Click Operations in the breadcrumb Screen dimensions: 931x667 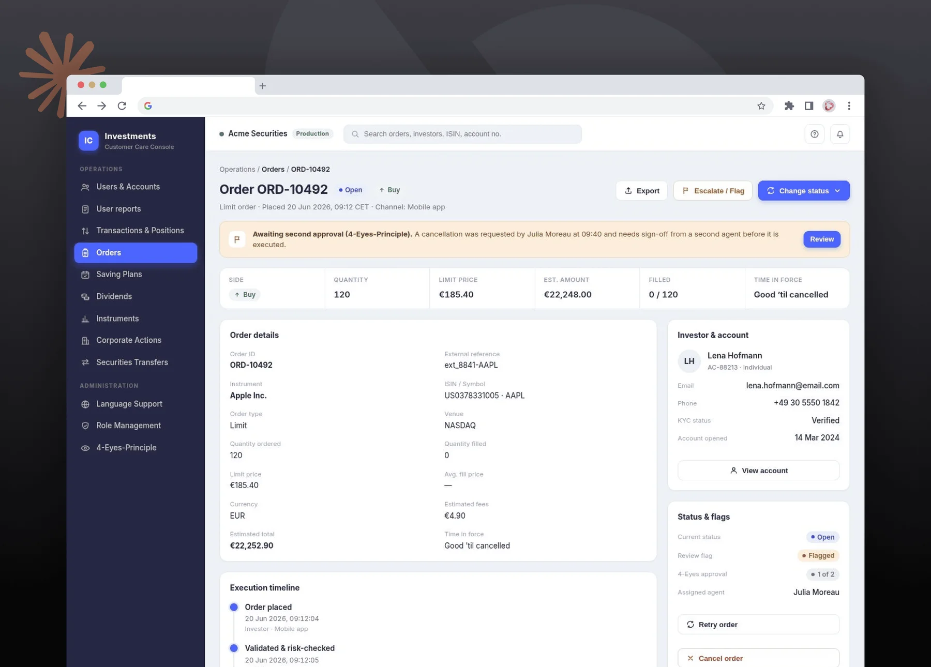pos(237,170)
